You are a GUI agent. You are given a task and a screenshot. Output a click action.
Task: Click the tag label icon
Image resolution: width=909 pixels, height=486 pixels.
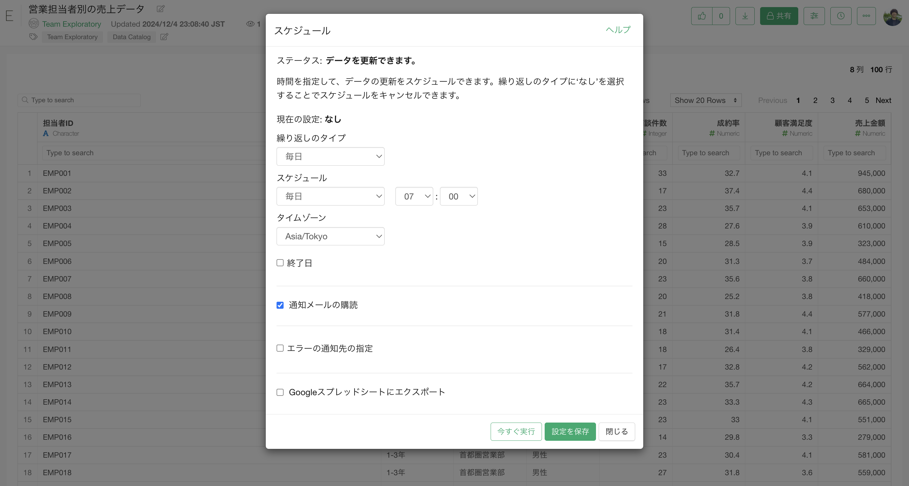33,37
